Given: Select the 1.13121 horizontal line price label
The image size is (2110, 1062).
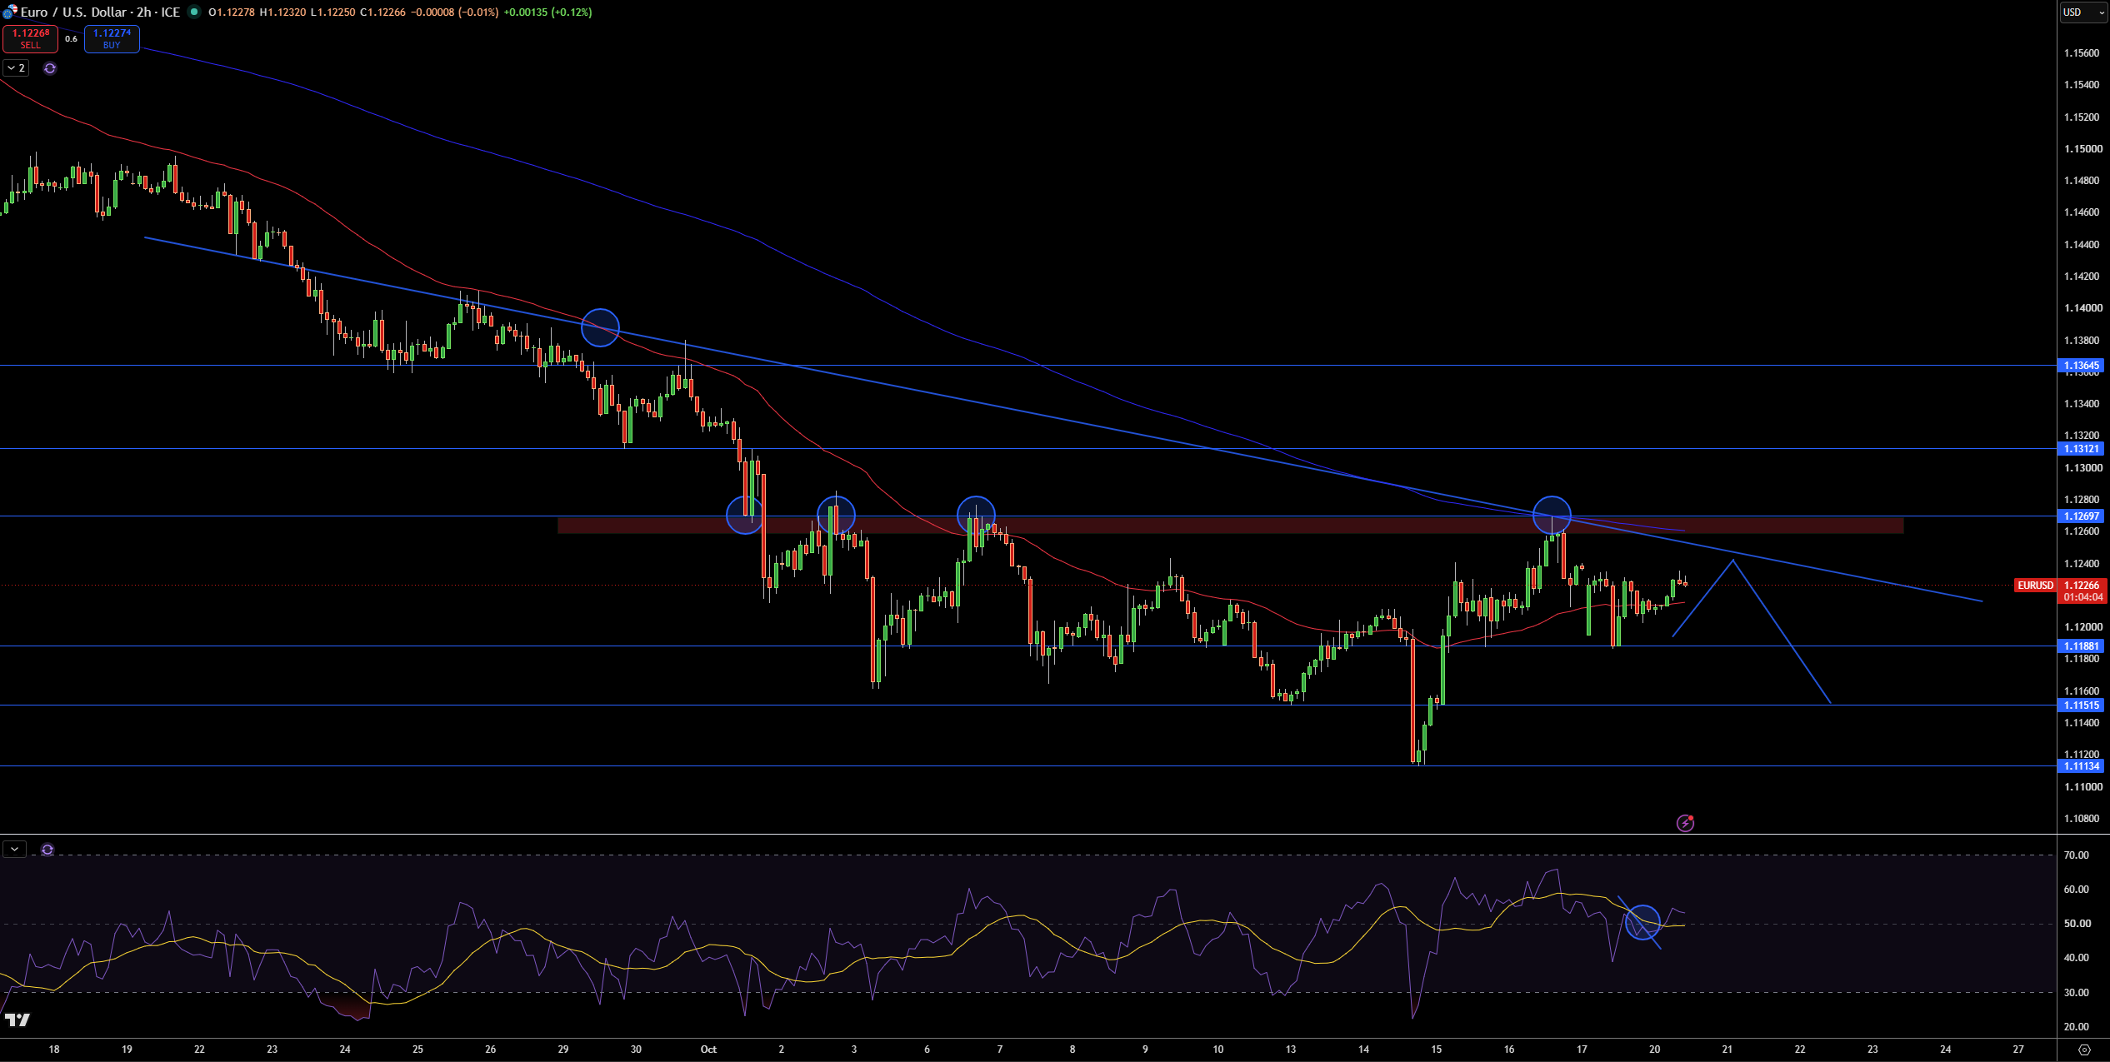Looking at the screenshot, I should pos(2081,449).
